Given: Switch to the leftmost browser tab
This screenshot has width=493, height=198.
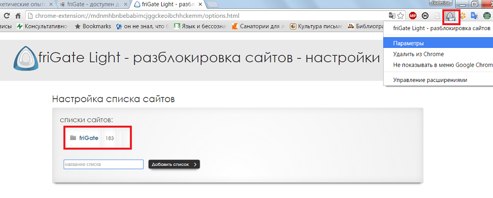Looking at the screenshot, I should (x=27, y=5).
